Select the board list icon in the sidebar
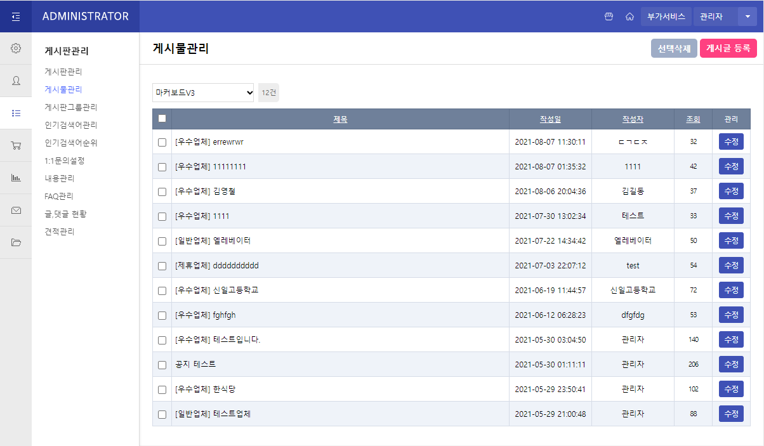 pos(16,113)
